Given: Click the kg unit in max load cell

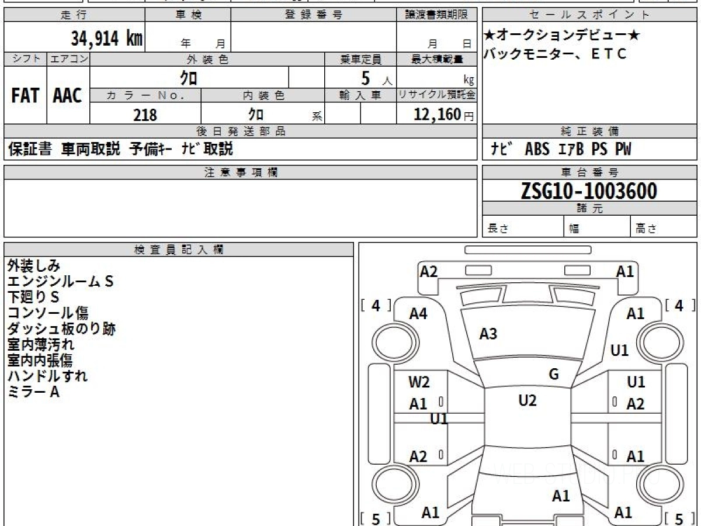Looking at the screenshot, I should tap(469, 81).
